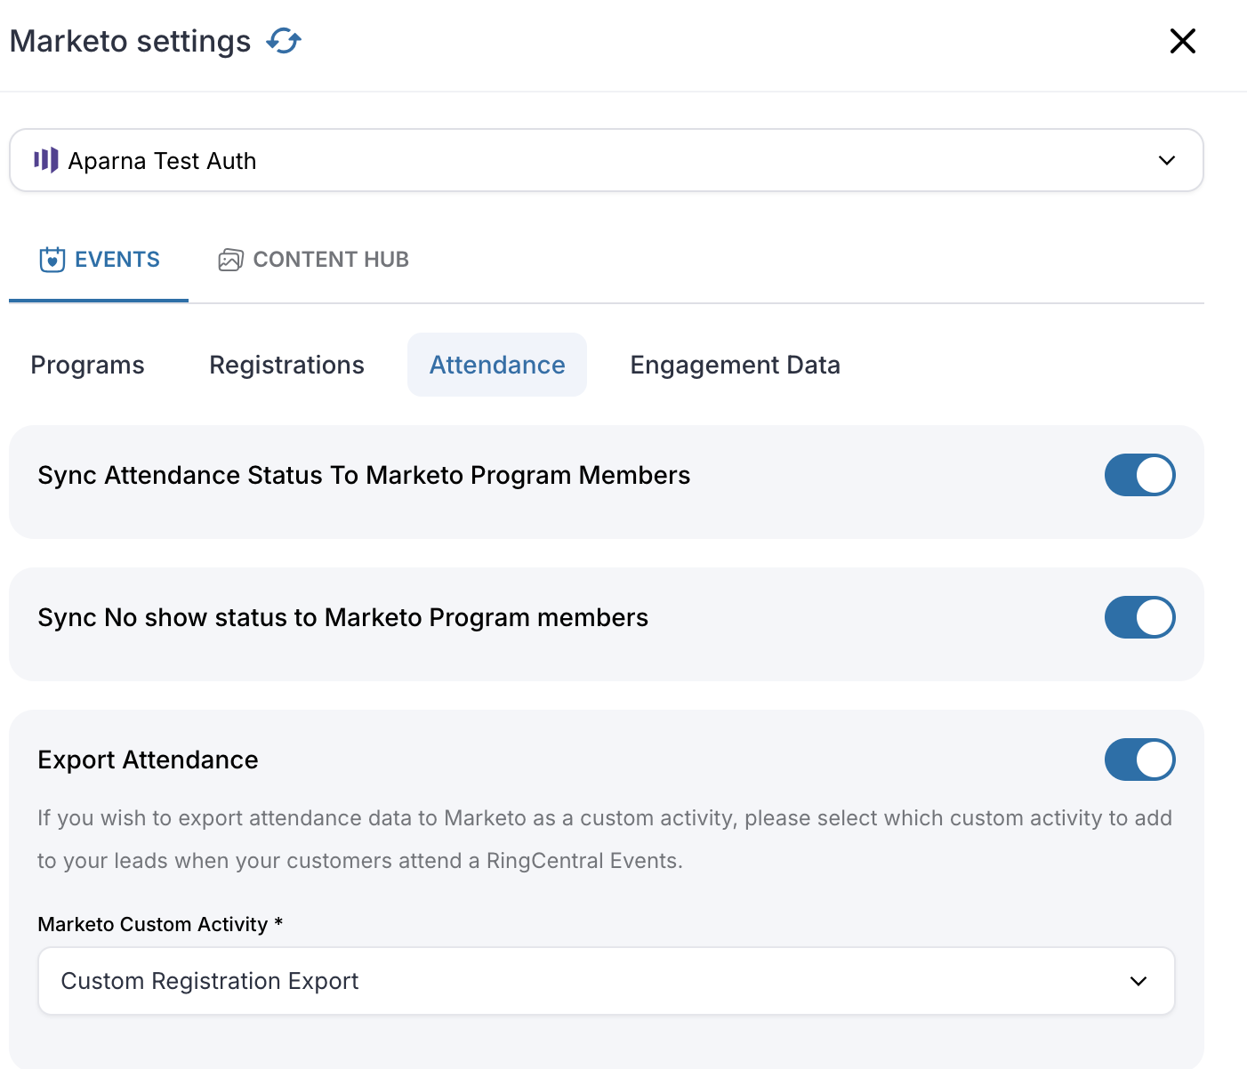
Task: Click the Export Attendance heading
Action: tap(148, 760)
